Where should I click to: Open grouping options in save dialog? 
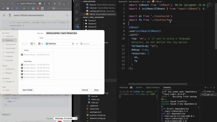point(40,44)
